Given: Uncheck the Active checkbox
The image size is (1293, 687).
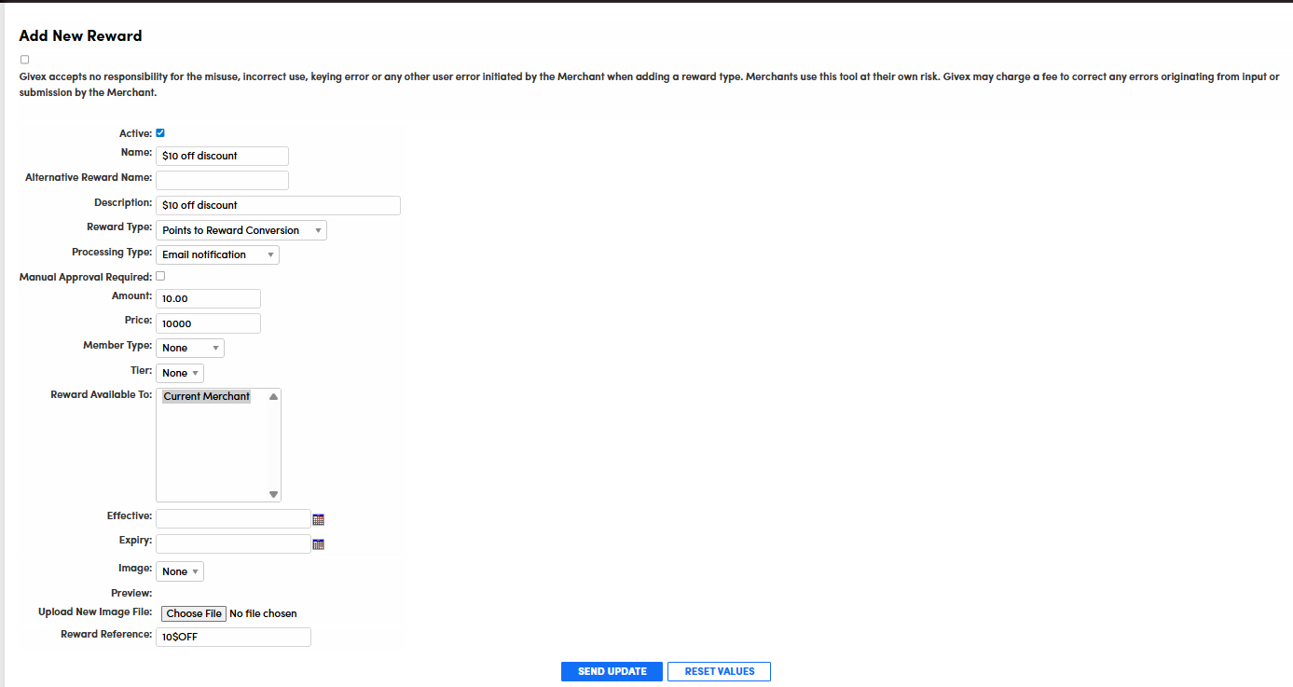Looking at the screenshot, I should [x=160, y=133].
